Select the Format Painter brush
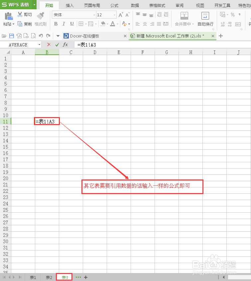This screenshot has height=281, width=251. (x=41, y=16)
